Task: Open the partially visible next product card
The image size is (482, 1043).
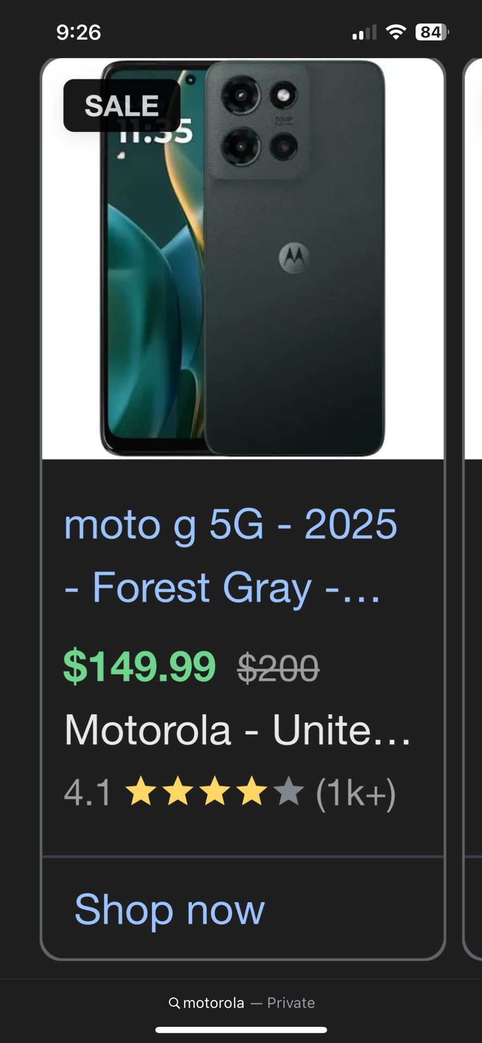Action: tap(473, 489)
